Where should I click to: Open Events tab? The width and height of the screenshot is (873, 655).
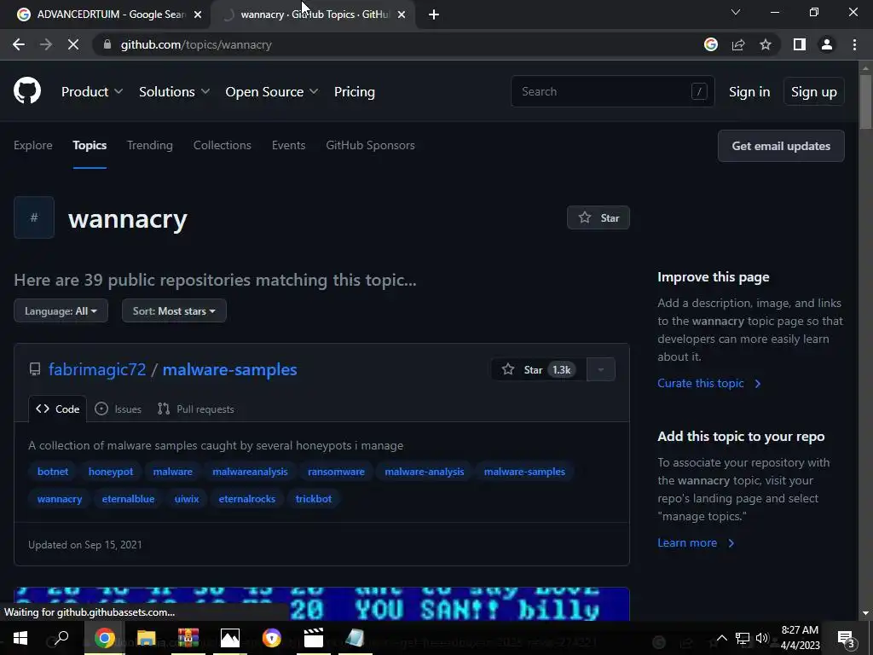[x=288, y=145]
